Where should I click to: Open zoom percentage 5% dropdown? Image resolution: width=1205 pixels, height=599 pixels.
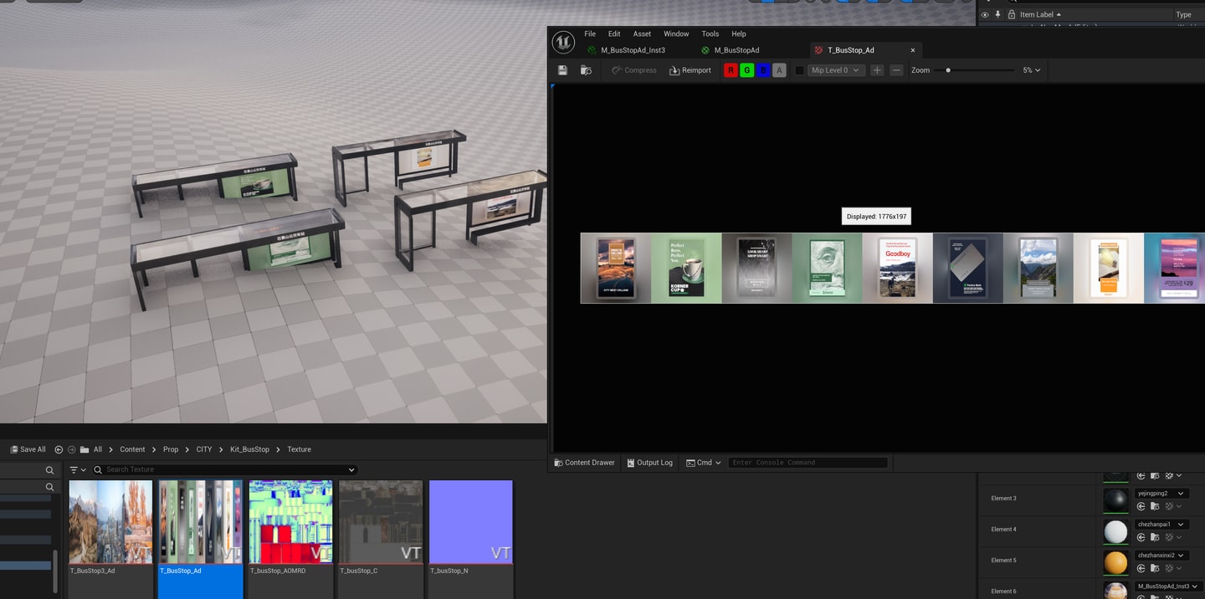tap(1031, 70)
